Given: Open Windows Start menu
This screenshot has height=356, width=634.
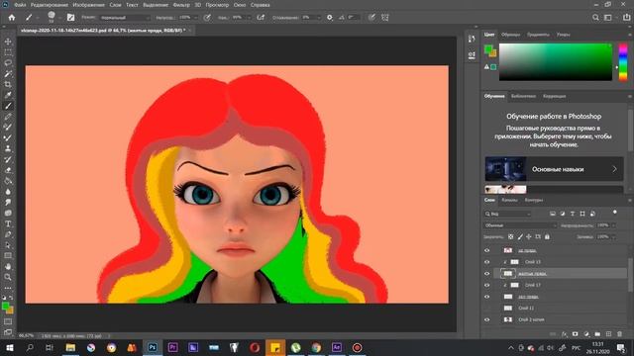Looking at the screenshot, I should [10, 347].
